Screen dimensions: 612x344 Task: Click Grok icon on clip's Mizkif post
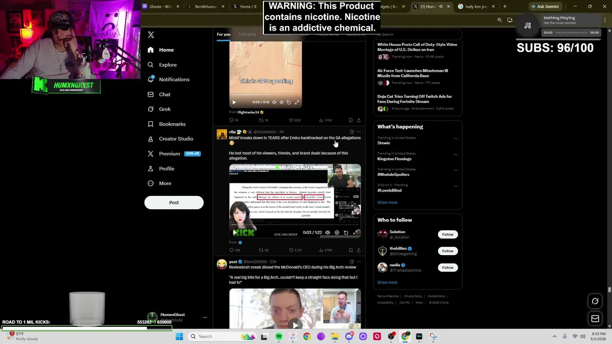[351, 132]
